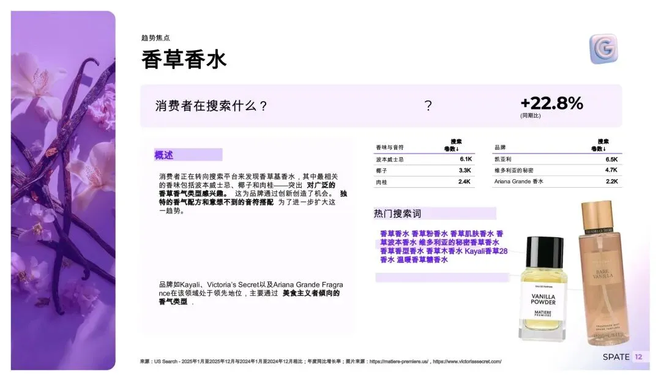
Task: Click the SPATE brand logo
Action: pyautogui.click(x=616, y=357)
